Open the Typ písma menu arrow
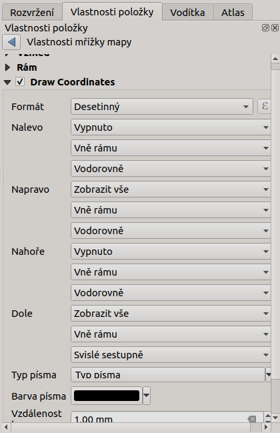 point(268,375)
